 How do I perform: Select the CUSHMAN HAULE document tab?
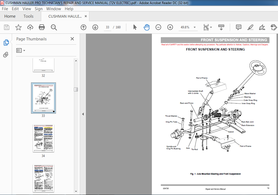(x=65, y=16)
